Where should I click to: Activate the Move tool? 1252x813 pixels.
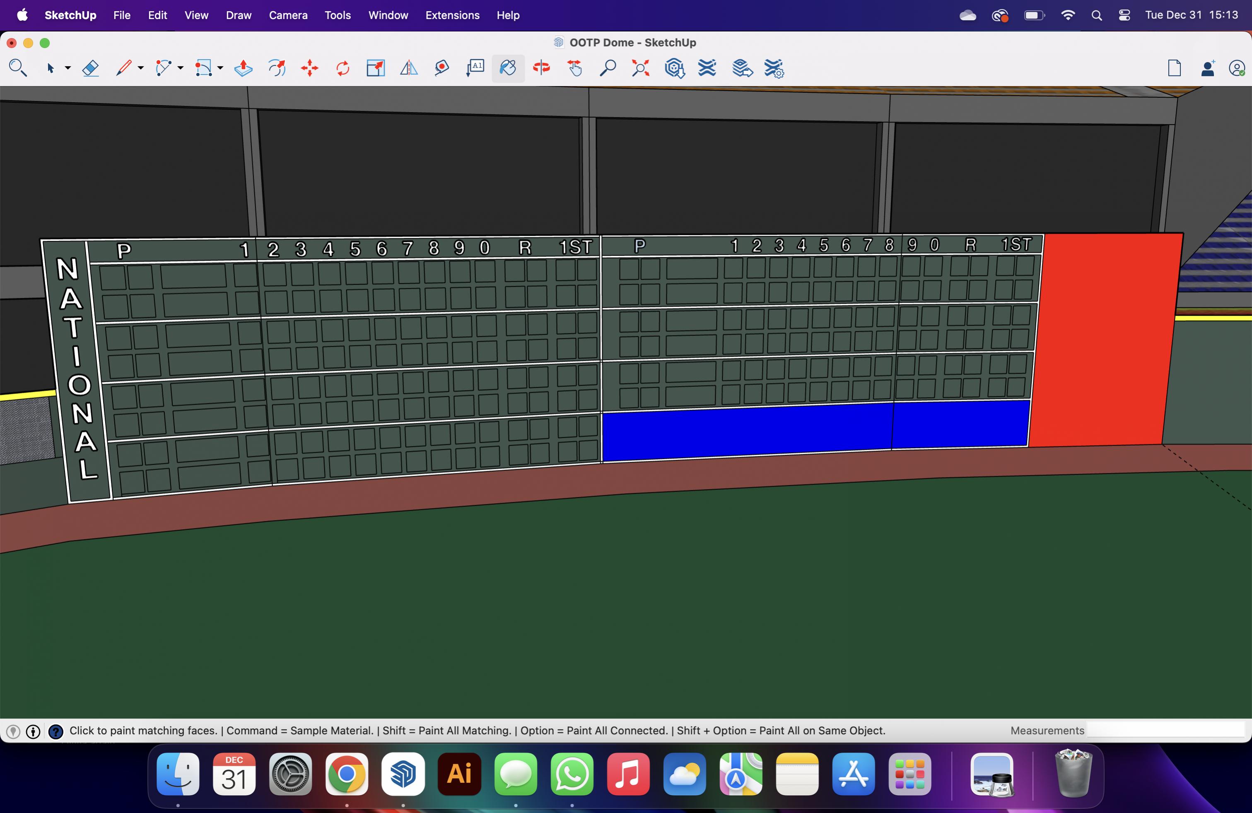(309, 68)
